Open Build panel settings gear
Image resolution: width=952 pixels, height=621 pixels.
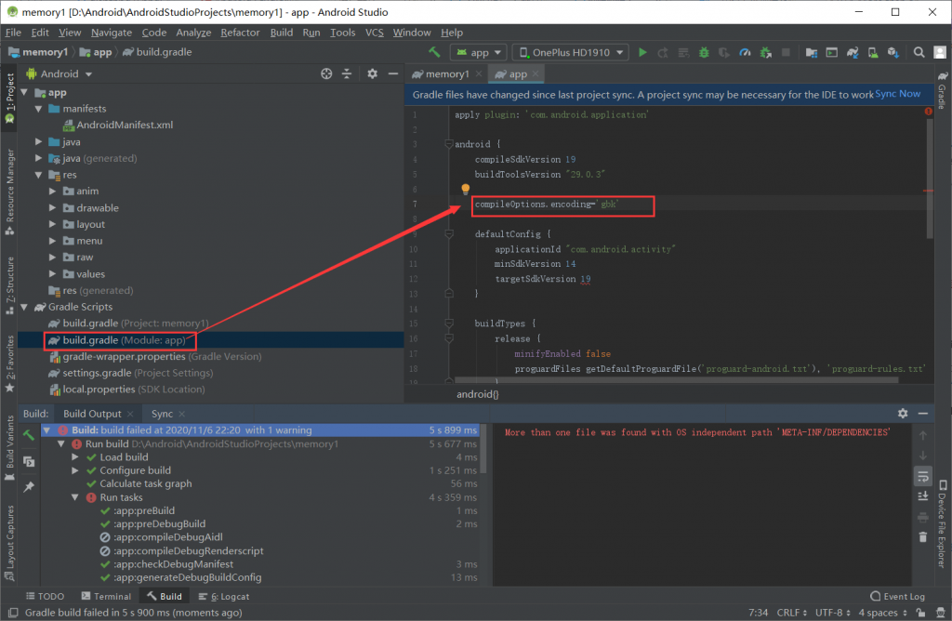(903, 414)
